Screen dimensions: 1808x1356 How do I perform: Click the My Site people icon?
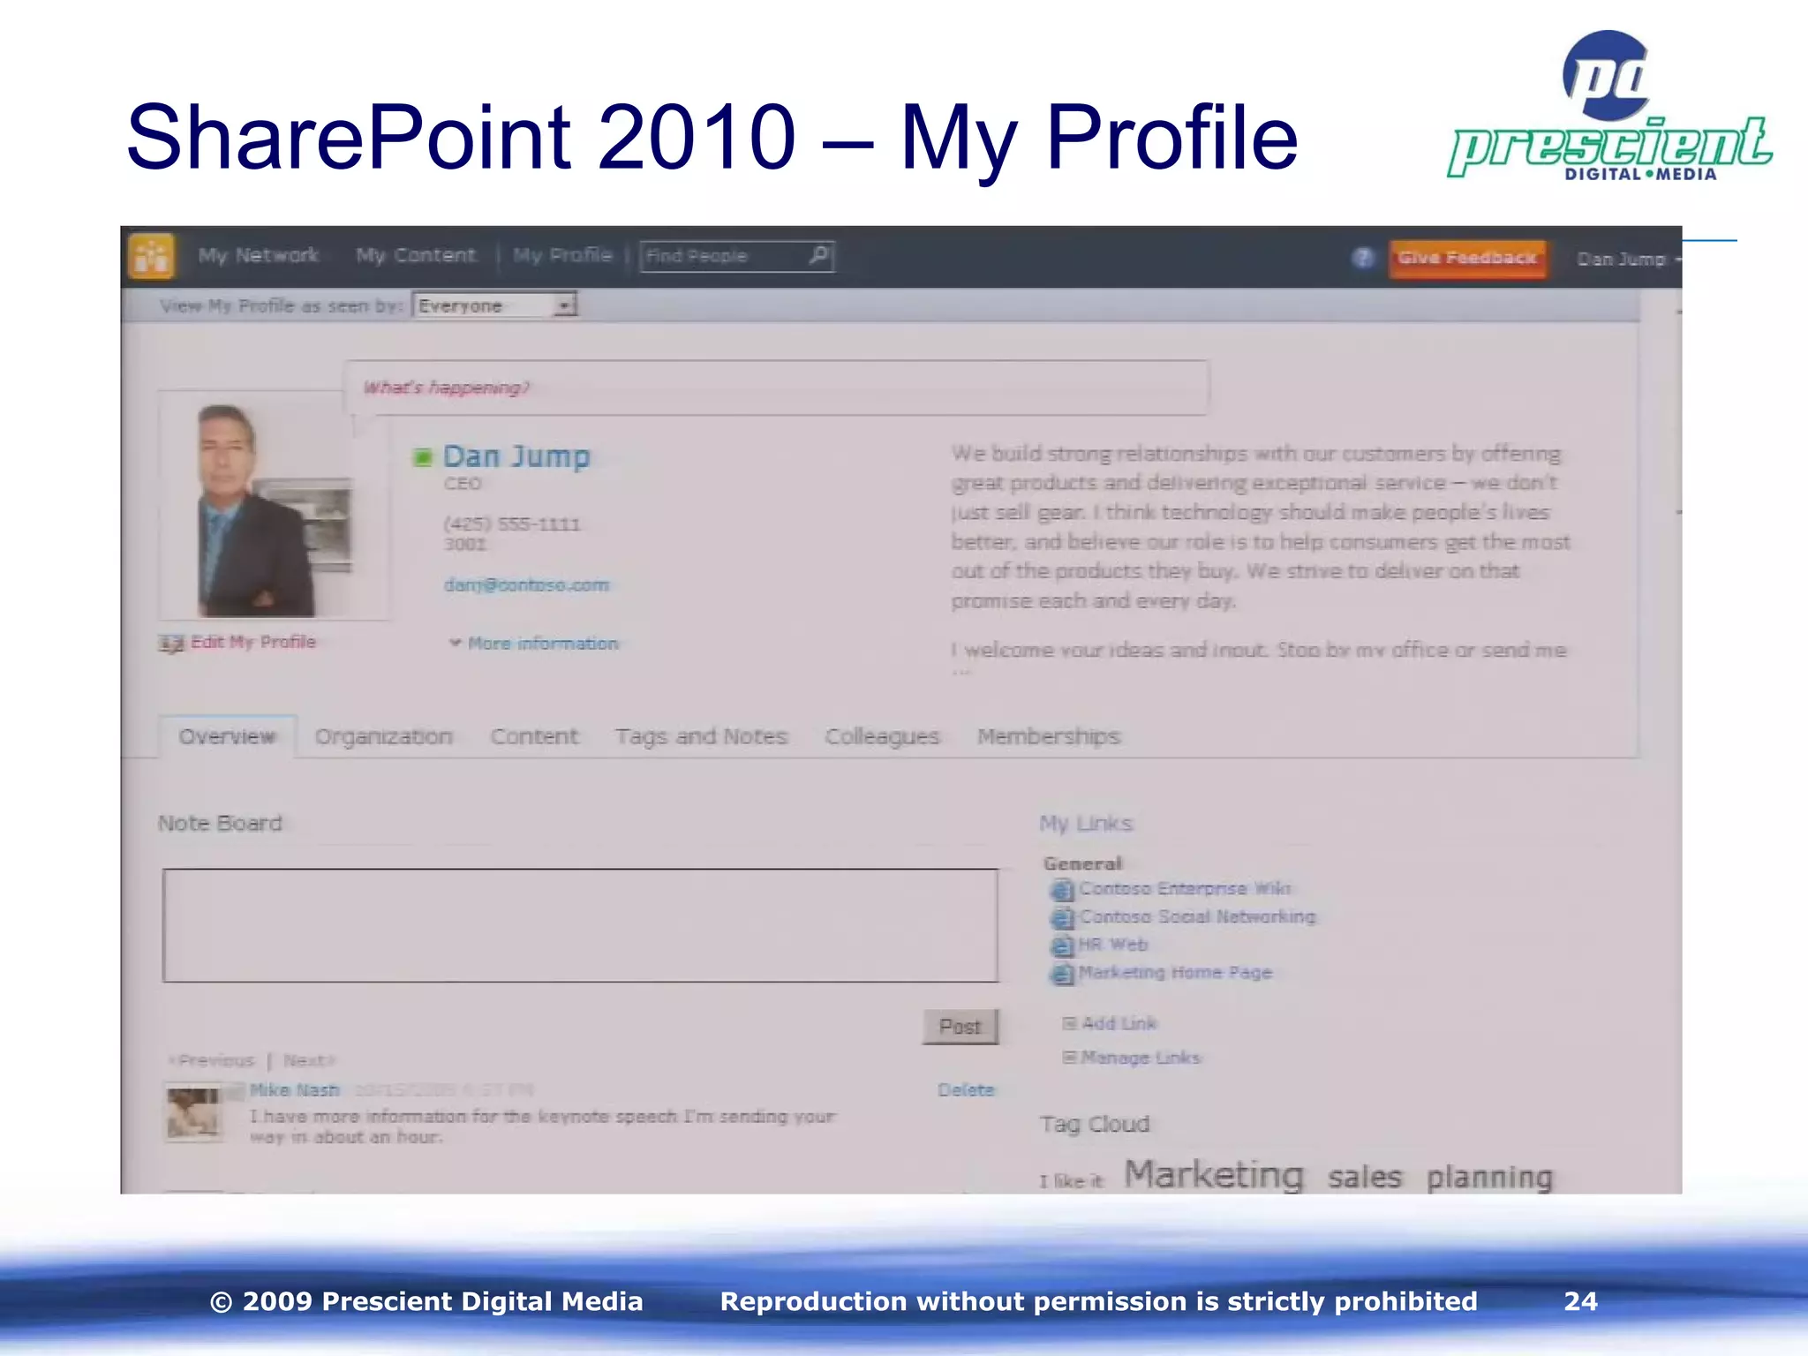[x=152, y=256]
